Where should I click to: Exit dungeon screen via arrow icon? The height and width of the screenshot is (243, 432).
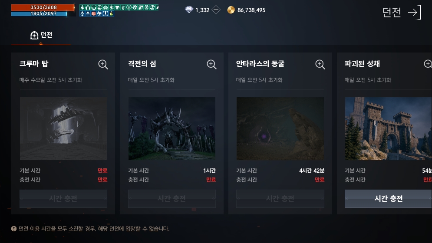415,13
